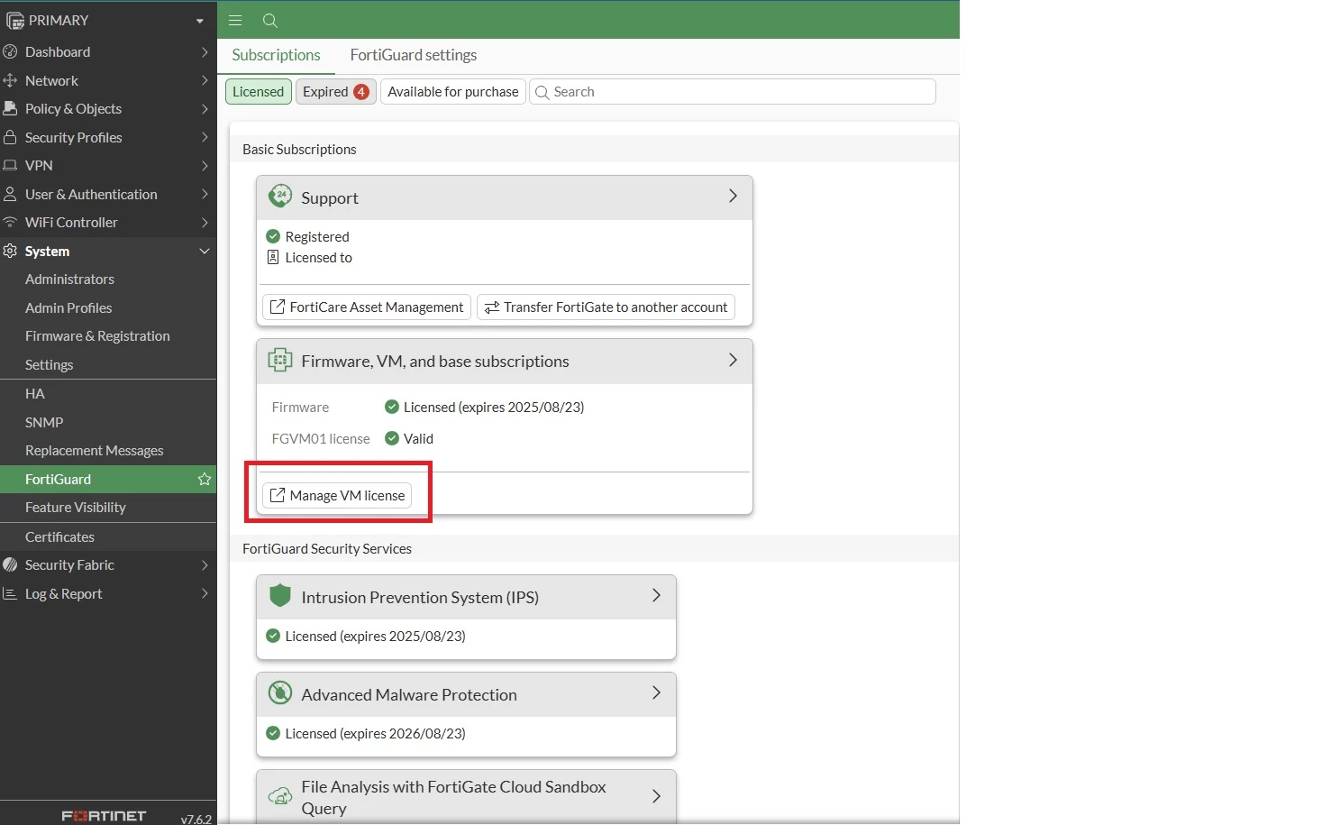Click the Policy & Objects sidebar icon

tap(11, 108)
